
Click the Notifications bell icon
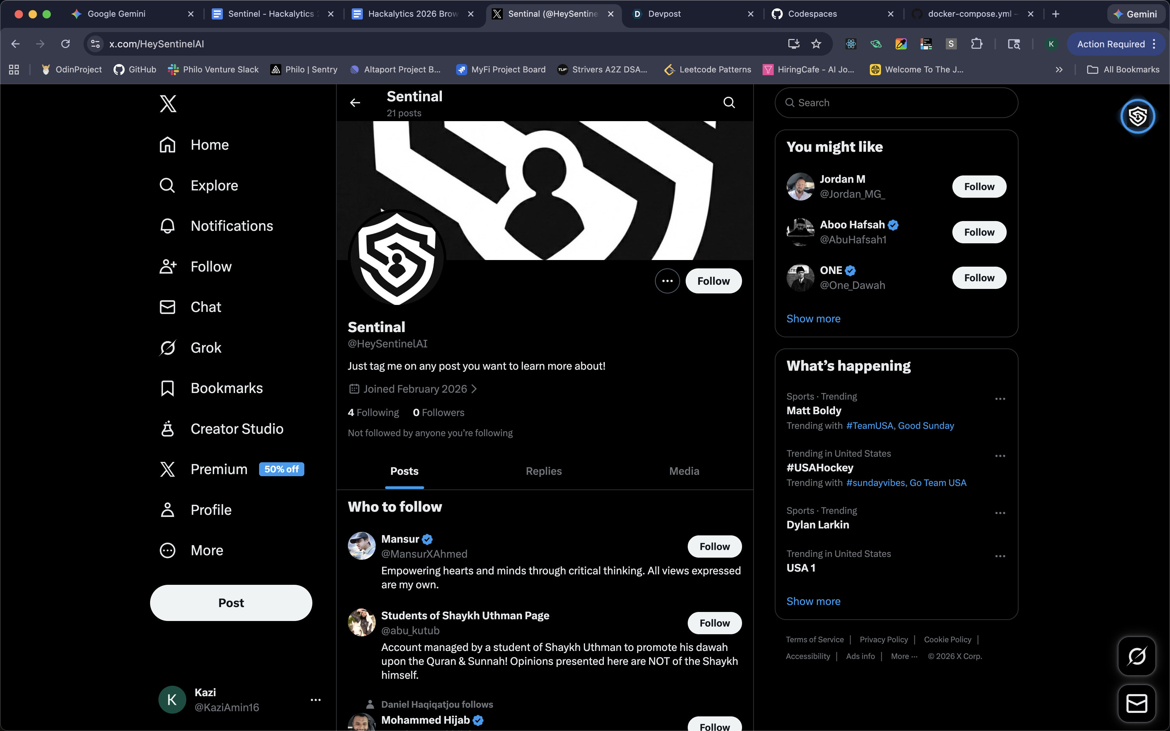167,226
